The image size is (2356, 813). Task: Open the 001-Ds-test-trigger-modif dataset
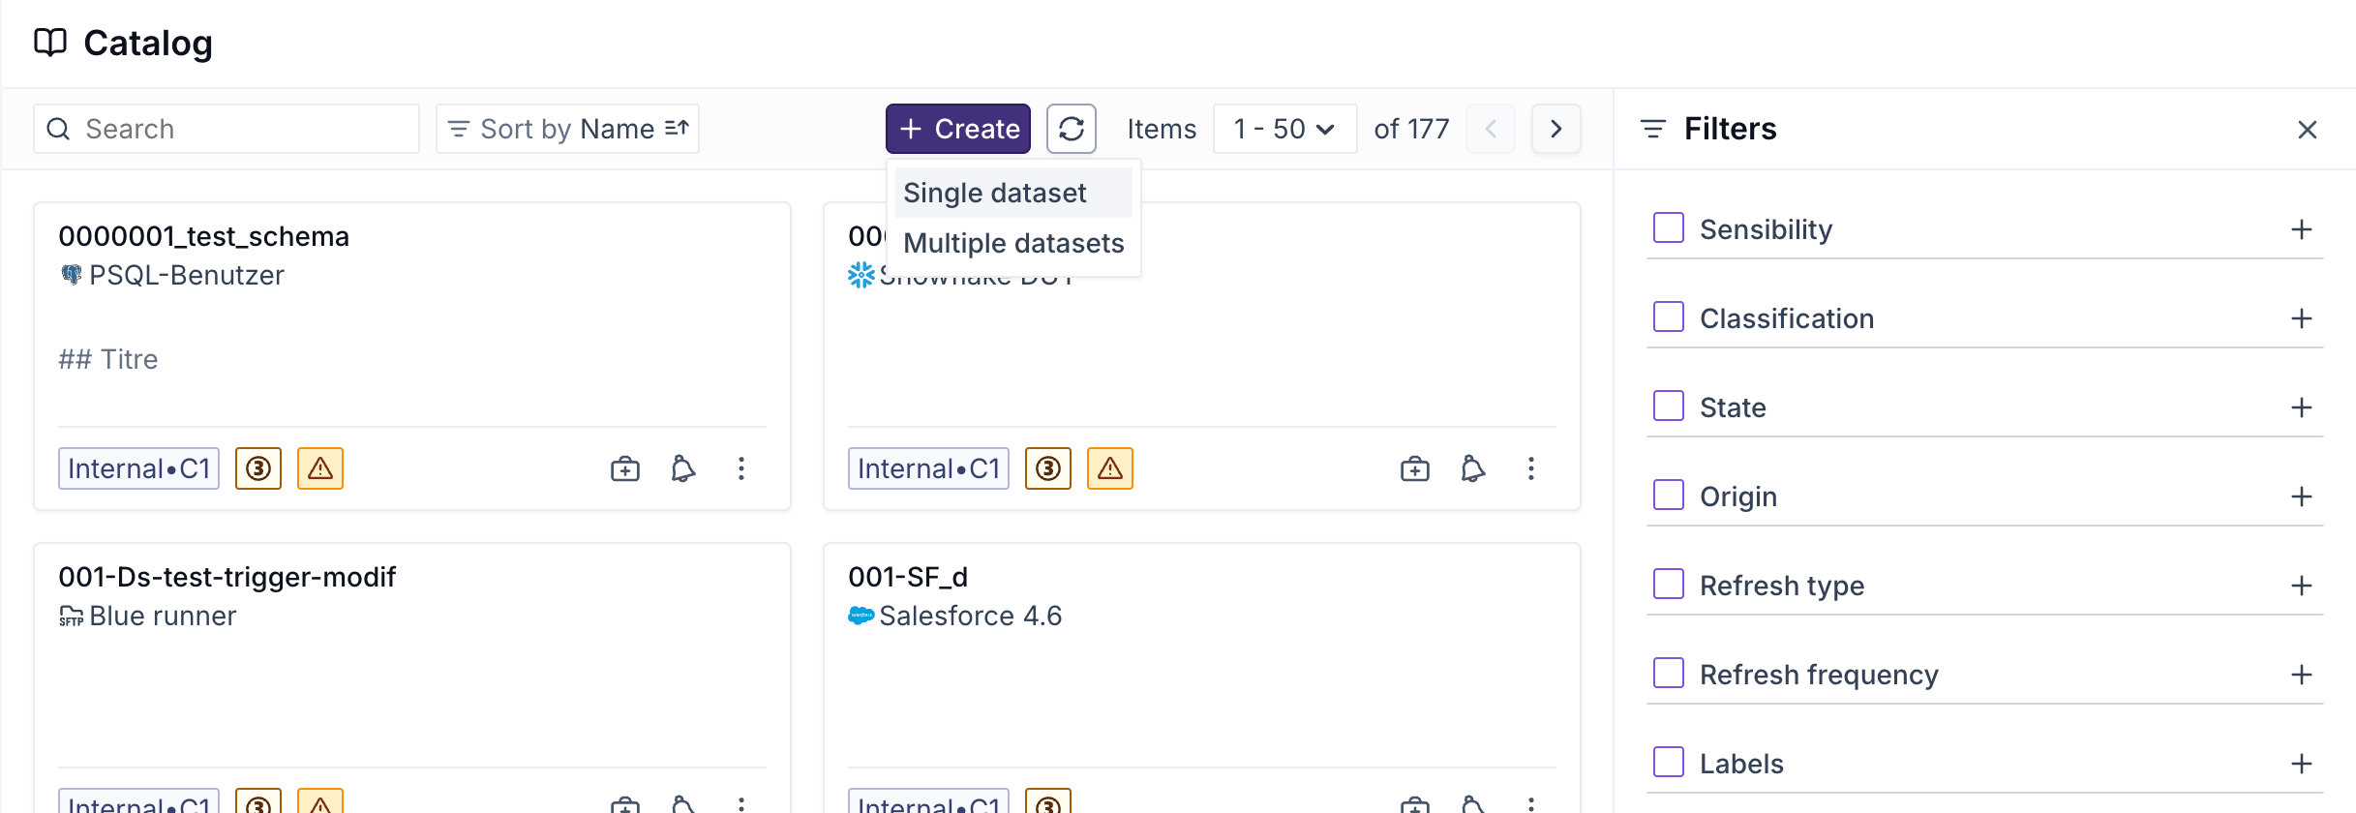tap(227, 577)
